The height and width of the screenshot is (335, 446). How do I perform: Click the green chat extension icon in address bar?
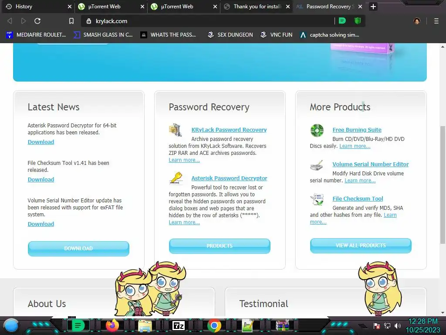click(x=342, y=21)
